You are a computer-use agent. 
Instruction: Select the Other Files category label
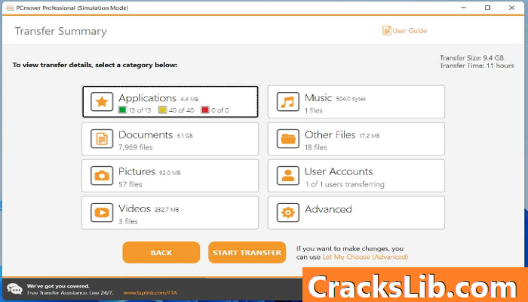pos(330,135)
